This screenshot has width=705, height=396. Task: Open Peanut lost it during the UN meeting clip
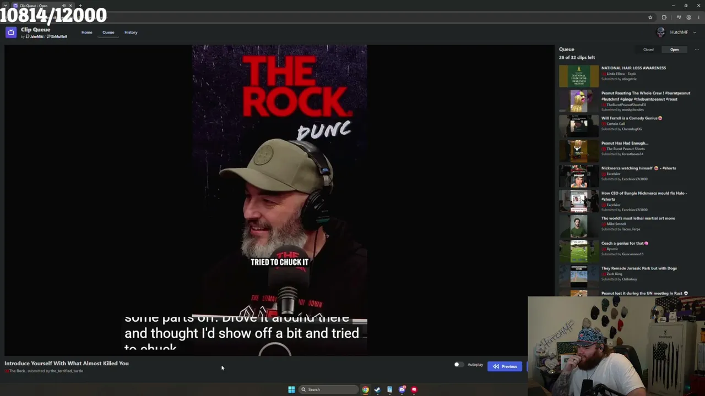point(644,293)
